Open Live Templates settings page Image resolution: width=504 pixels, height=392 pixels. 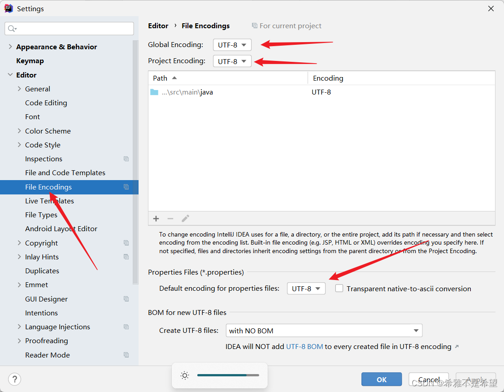(49, 201)
